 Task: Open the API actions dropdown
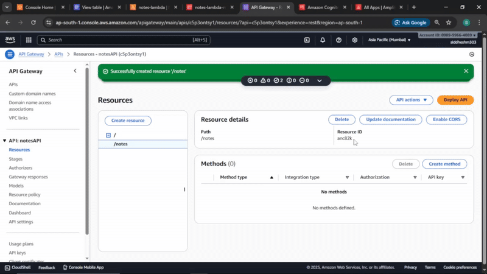click(x=411, y=100)
